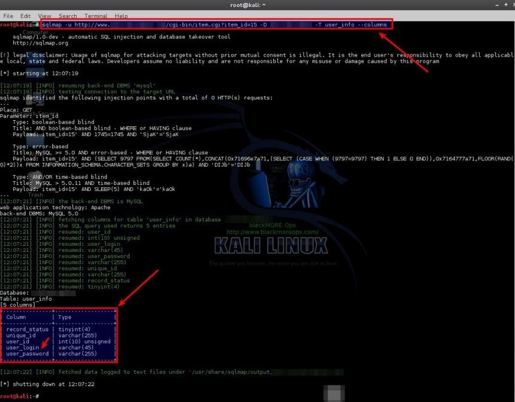Click 'web application technology: Apache' line

[x=55, y=208]
